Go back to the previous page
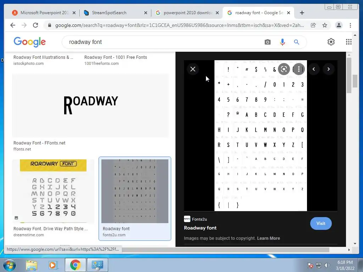Image resolution: width=363 pixels, height=272 pixels. point(13,25)
